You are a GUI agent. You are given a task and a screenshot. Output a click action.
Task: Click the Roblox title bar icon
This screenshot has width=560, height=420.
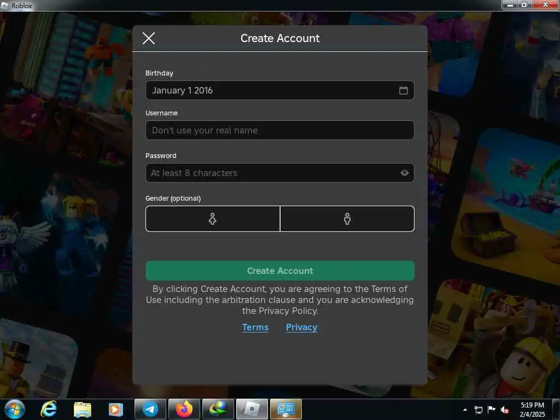point(4,5)
